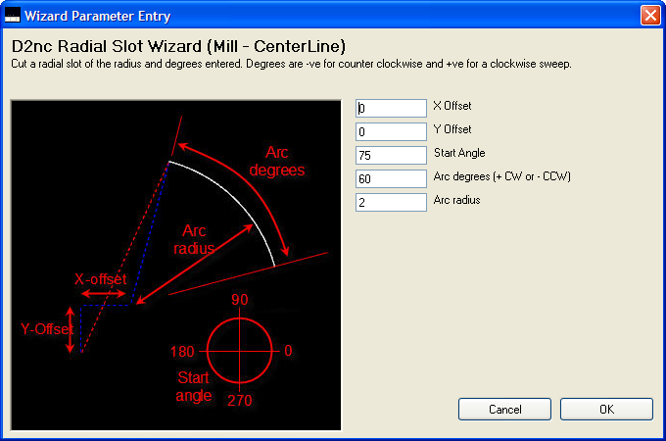The height and width of the screenshot is (441, 666).
Task: Focus the Arc degrees input box
Action: point(391,179)
